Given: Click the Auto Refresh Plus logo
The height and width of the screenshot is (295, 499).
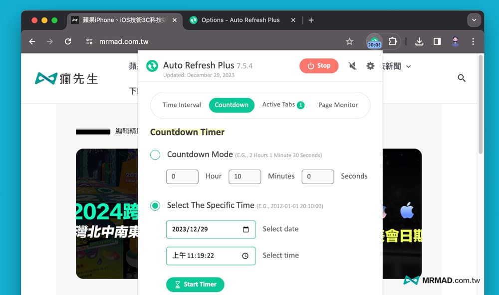Looking at the screenshot, I should (152, 66).
